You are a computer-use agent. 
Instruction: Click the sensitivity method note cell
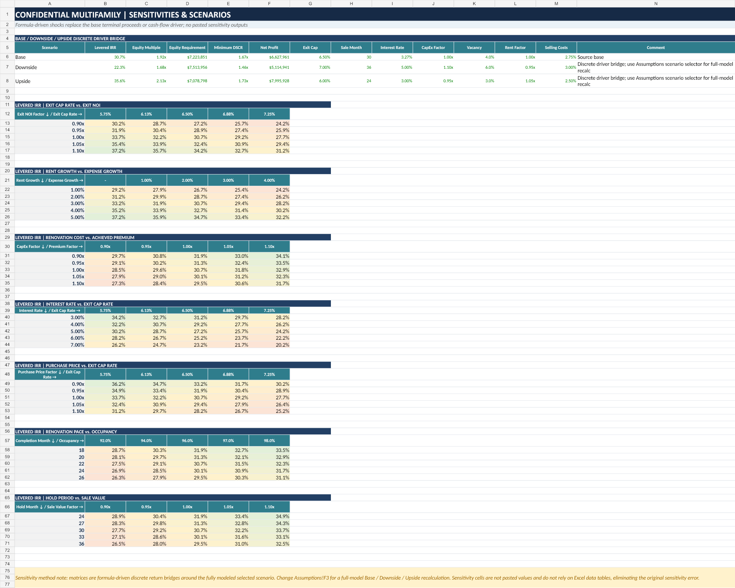click(375, 578)
